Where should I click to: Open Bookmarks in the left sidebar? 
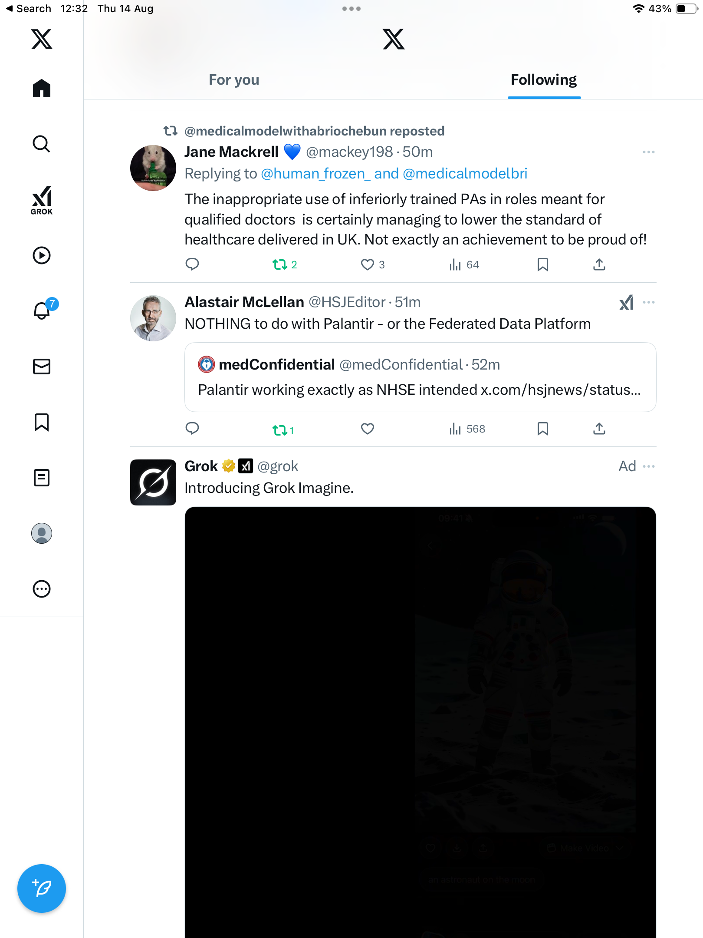coord(42,422)
